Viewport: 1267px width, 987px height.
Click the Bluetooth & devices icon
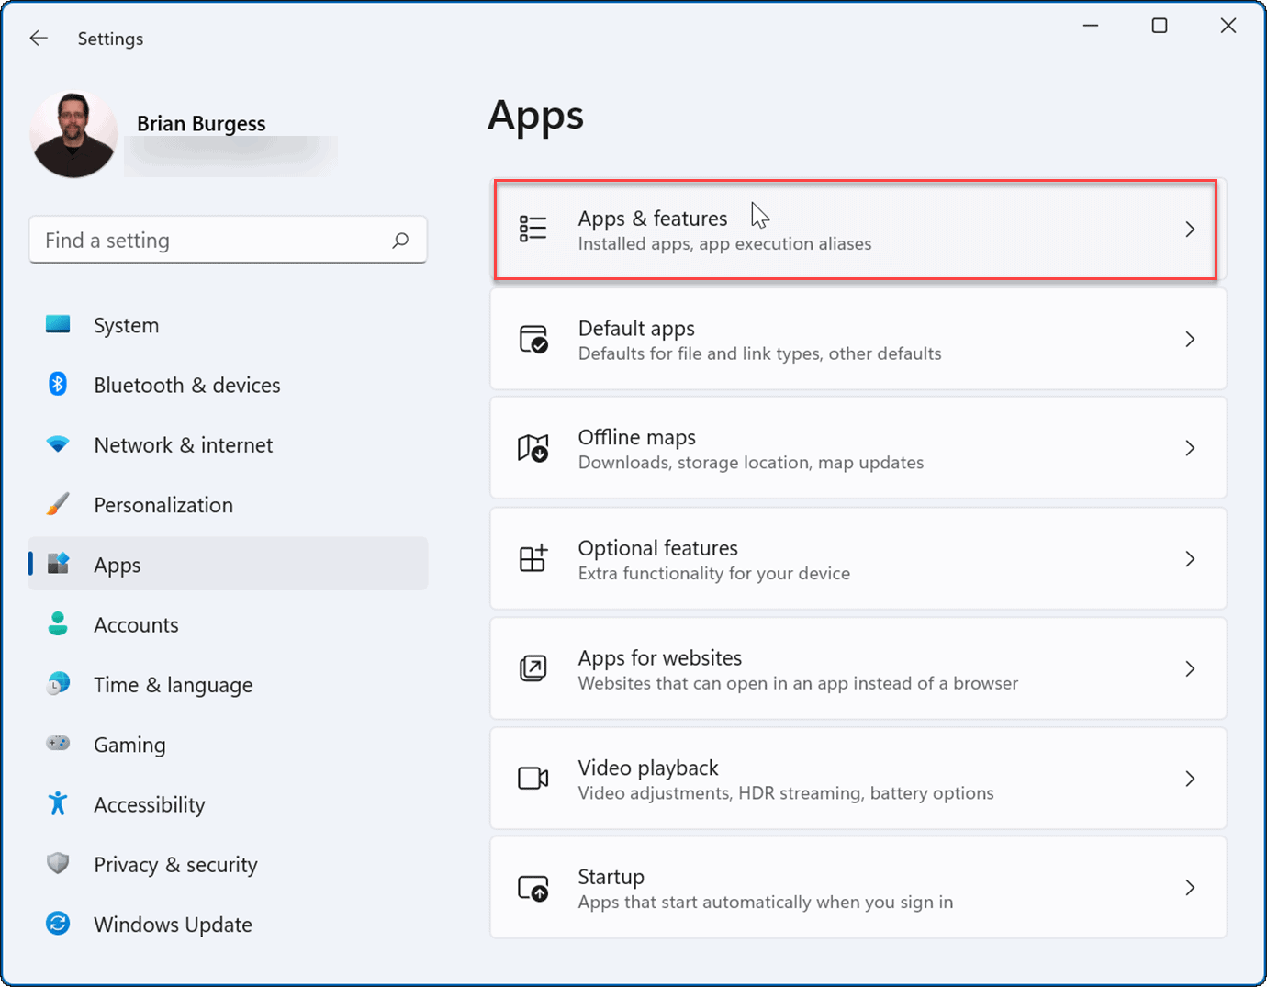57,384
